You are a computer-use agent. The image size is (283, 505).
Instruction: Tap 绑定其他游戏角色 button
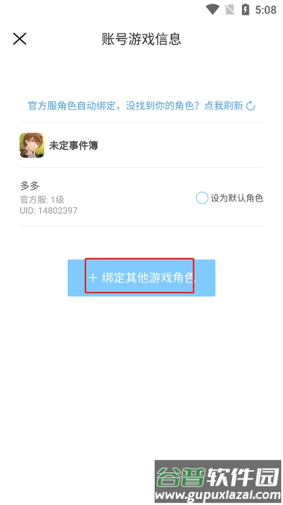click(141, 277)
